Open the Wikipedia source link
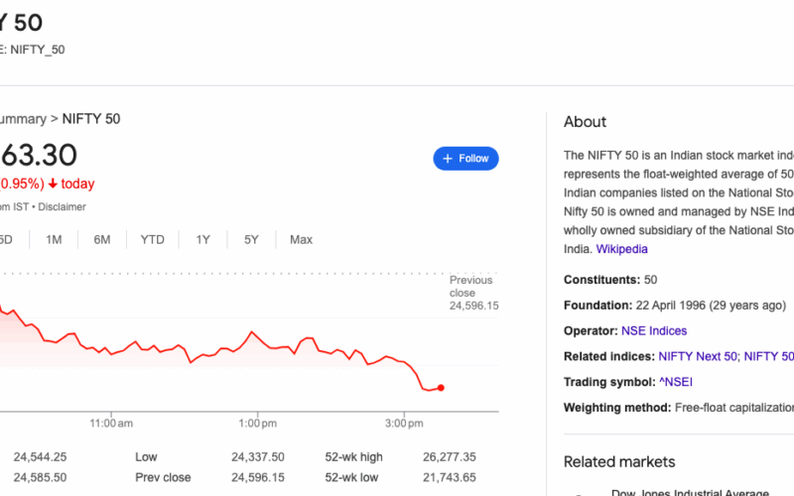The height and width of the screenshot is (496, 794). click(x=621, y=249)
